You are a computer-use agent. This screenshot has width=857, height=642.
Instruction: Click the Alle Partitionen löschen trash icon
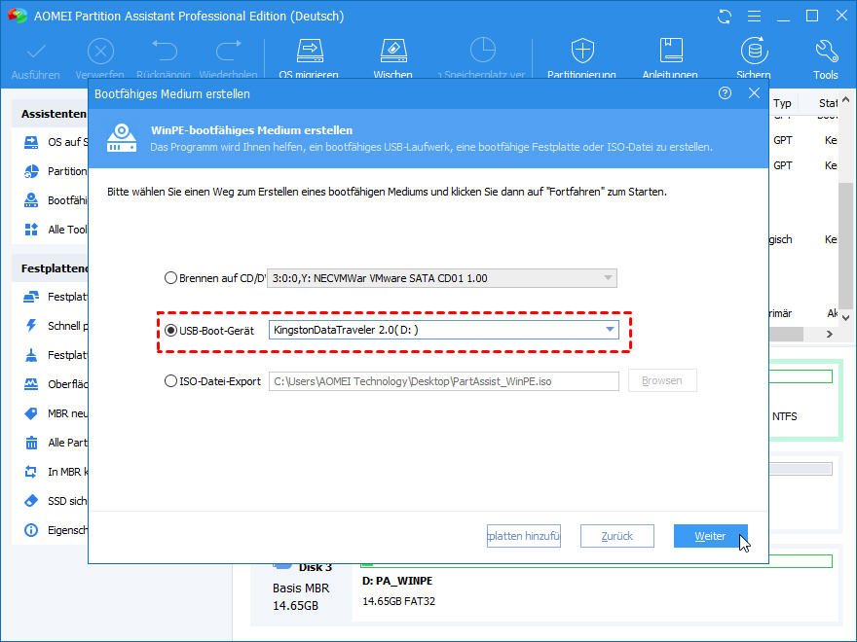31,443
